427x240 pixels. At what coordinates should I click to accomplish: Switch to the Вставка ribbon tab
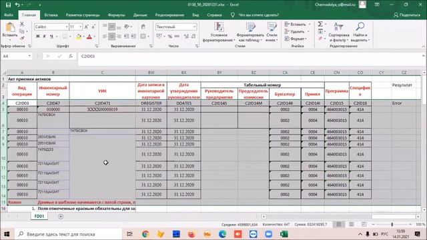(x=51, y=15)
